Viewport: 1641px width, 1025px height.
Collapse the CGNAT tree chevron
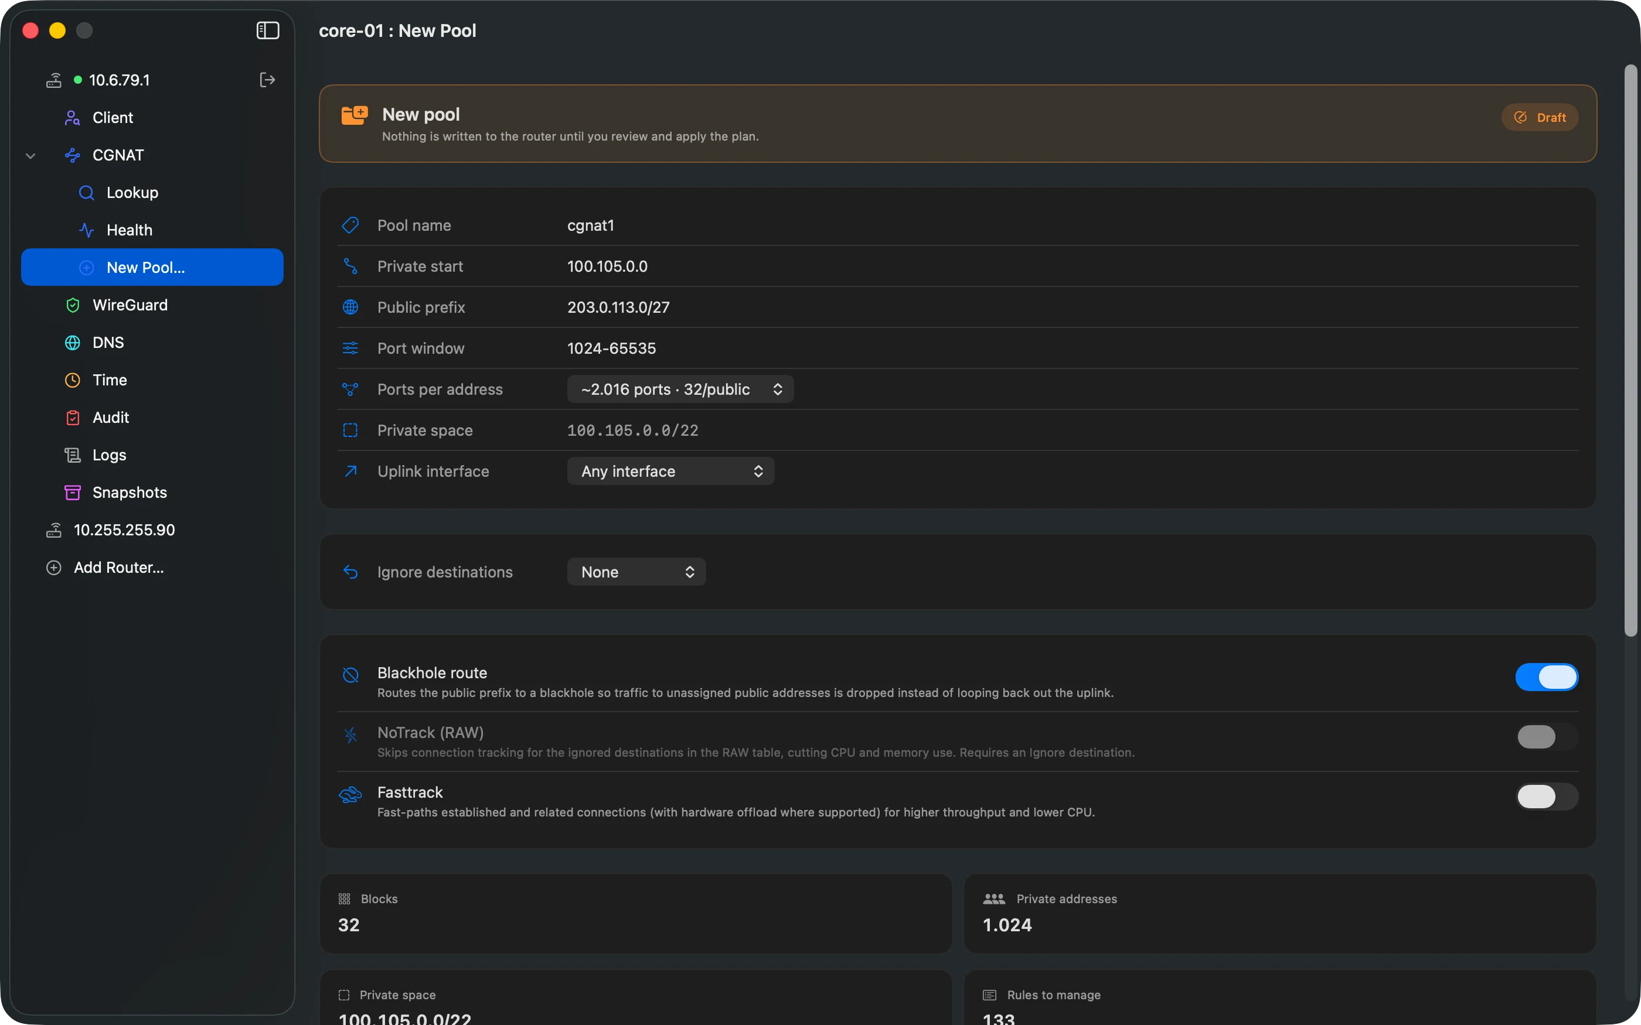[x=30, y=155]
